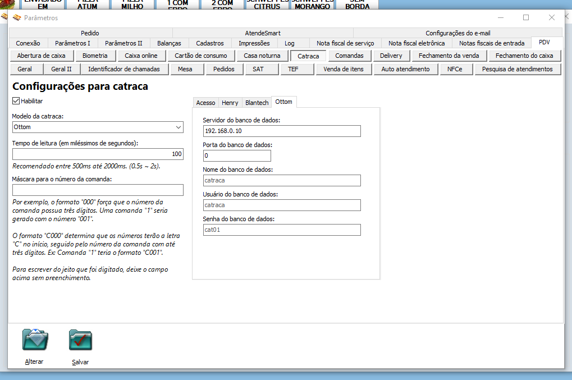Screen dimensions: 572x380
Task: Click the Alterar folder icon
Action: coord(34,340)
